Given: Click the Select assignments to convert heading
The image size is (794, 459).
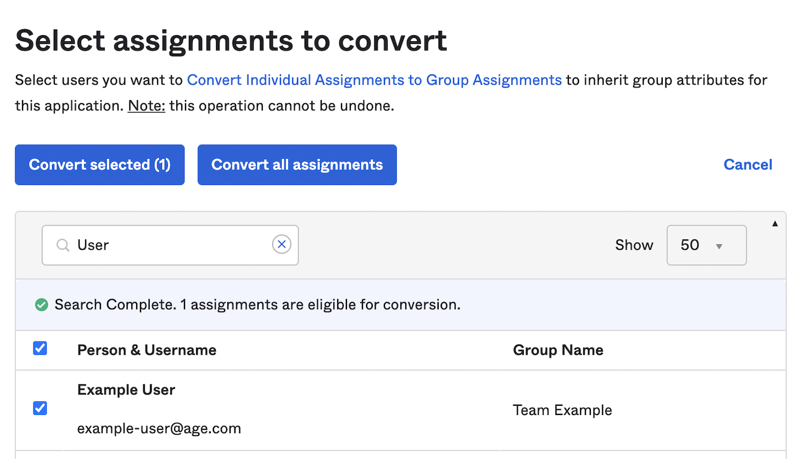Looking at the screenshot, I should (x=231, y=42).
